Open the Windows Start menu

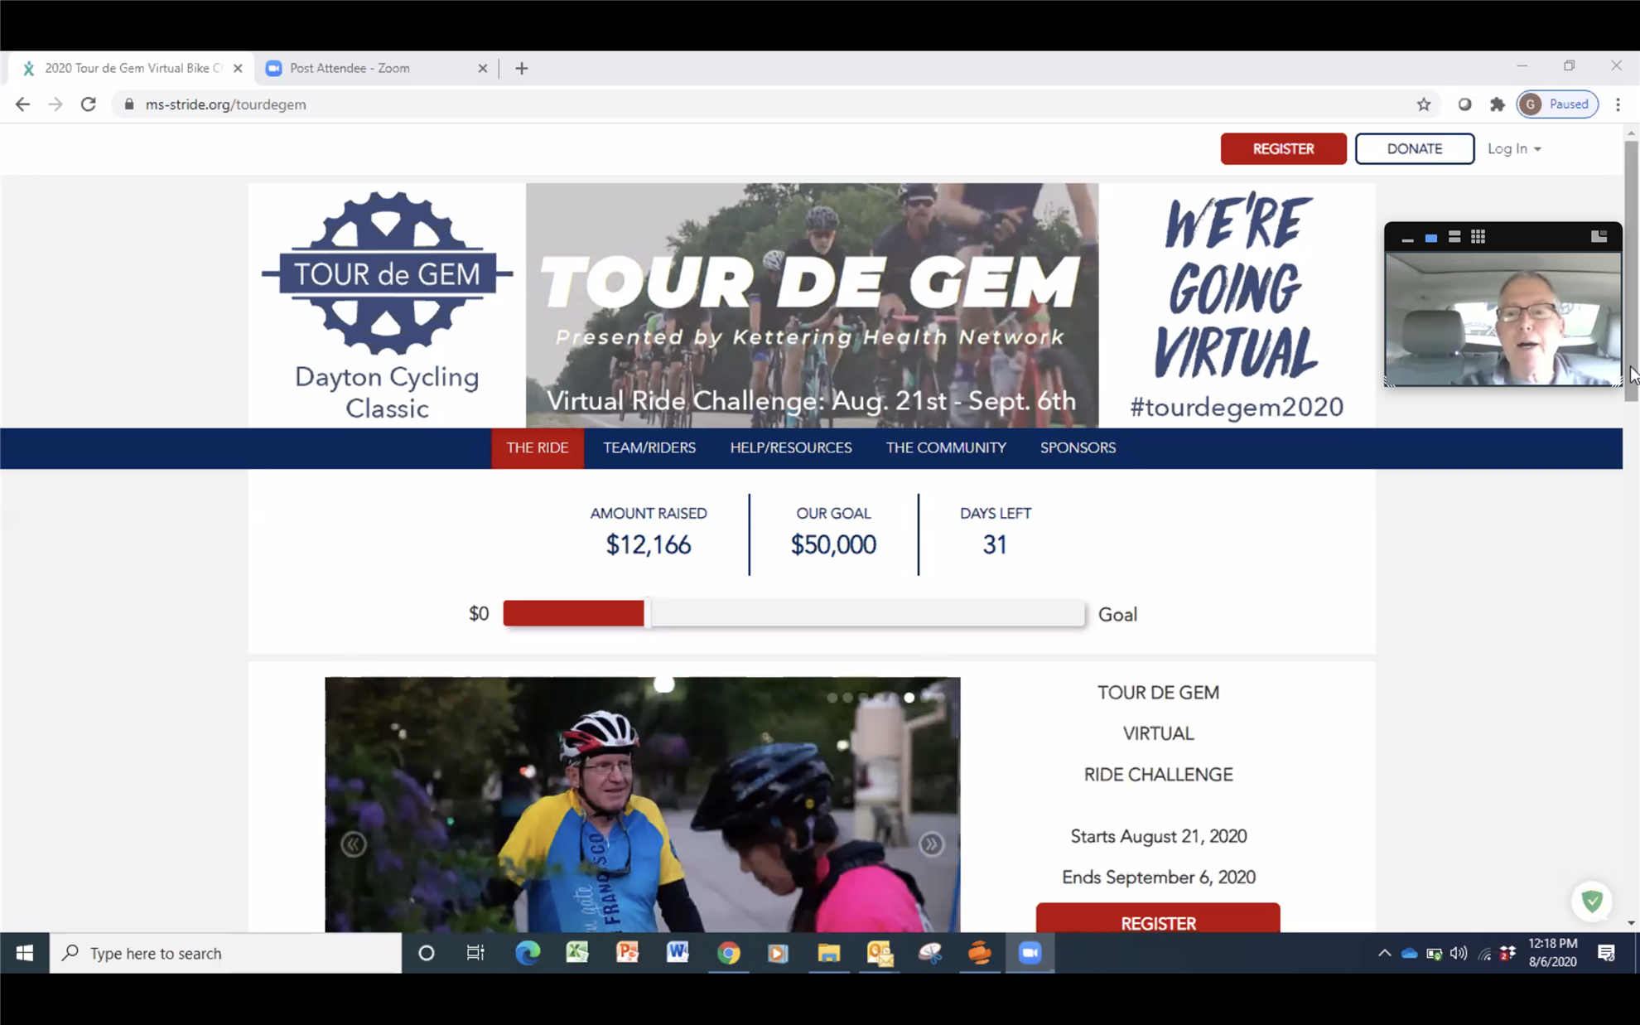24,953
